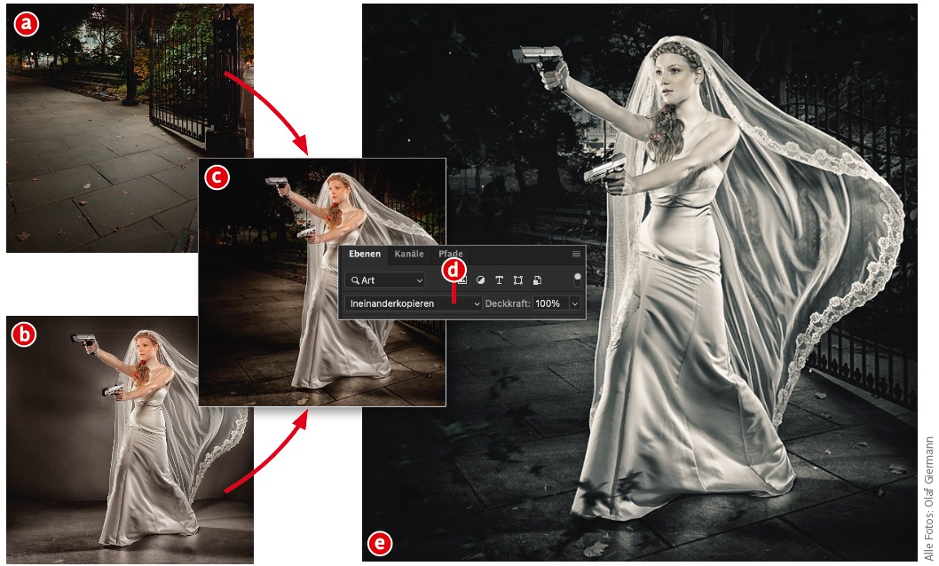Image resolution: width=939 pixels, height=566 pixels.
Task: Toggle the layer filtering switch
Action: (577, 279)
